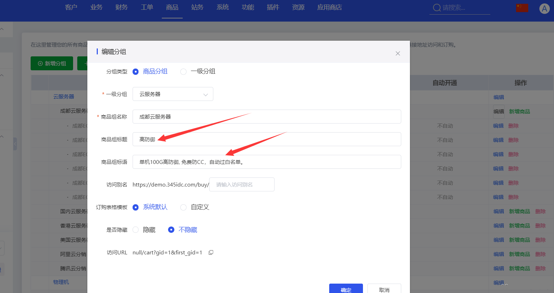
Task: Switch language via China flag icon
Action: coord(522,8)
